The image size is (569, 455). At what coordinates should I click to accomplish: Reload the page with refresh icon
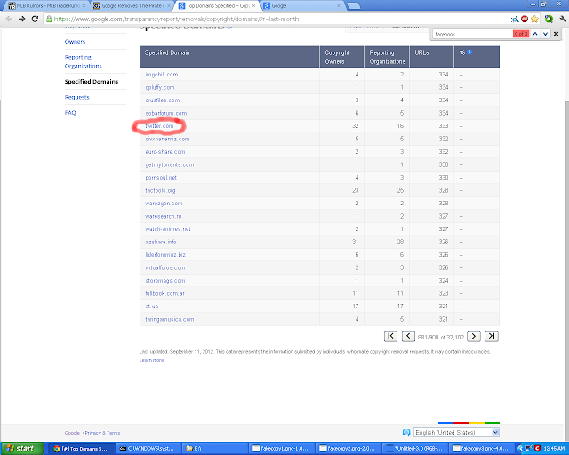pyautogui.click(x=35, y=19)
